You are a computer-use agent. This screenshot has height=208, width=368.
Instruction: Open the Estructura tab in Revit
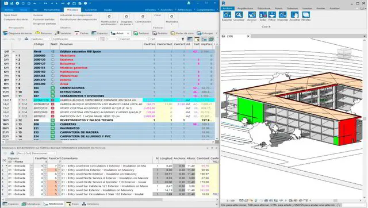coord(264,9)
